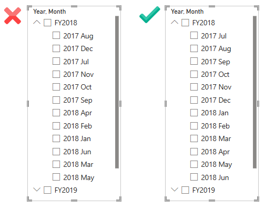Select 2018 Jun checkbox in right slicer

click(194, 177)
